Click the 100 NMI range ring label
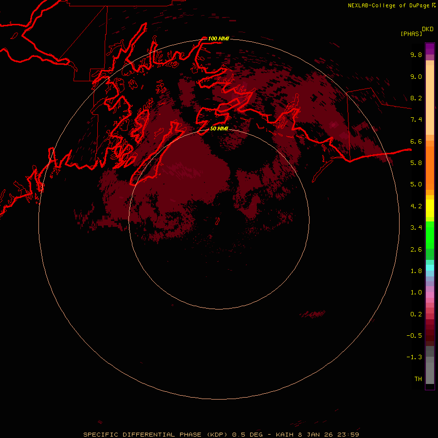The height and width of the screenshot is (438, 438). pos(219,38)
